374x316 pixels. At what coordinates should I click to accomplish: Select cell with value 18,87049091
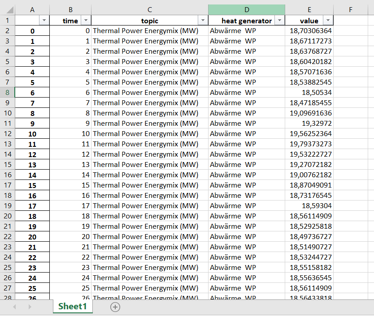[309, 185]
